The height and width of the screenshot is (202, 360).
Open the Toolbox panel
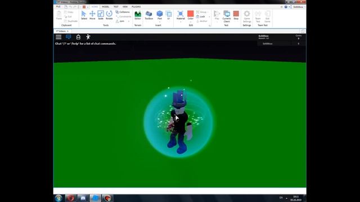point(148,15)
